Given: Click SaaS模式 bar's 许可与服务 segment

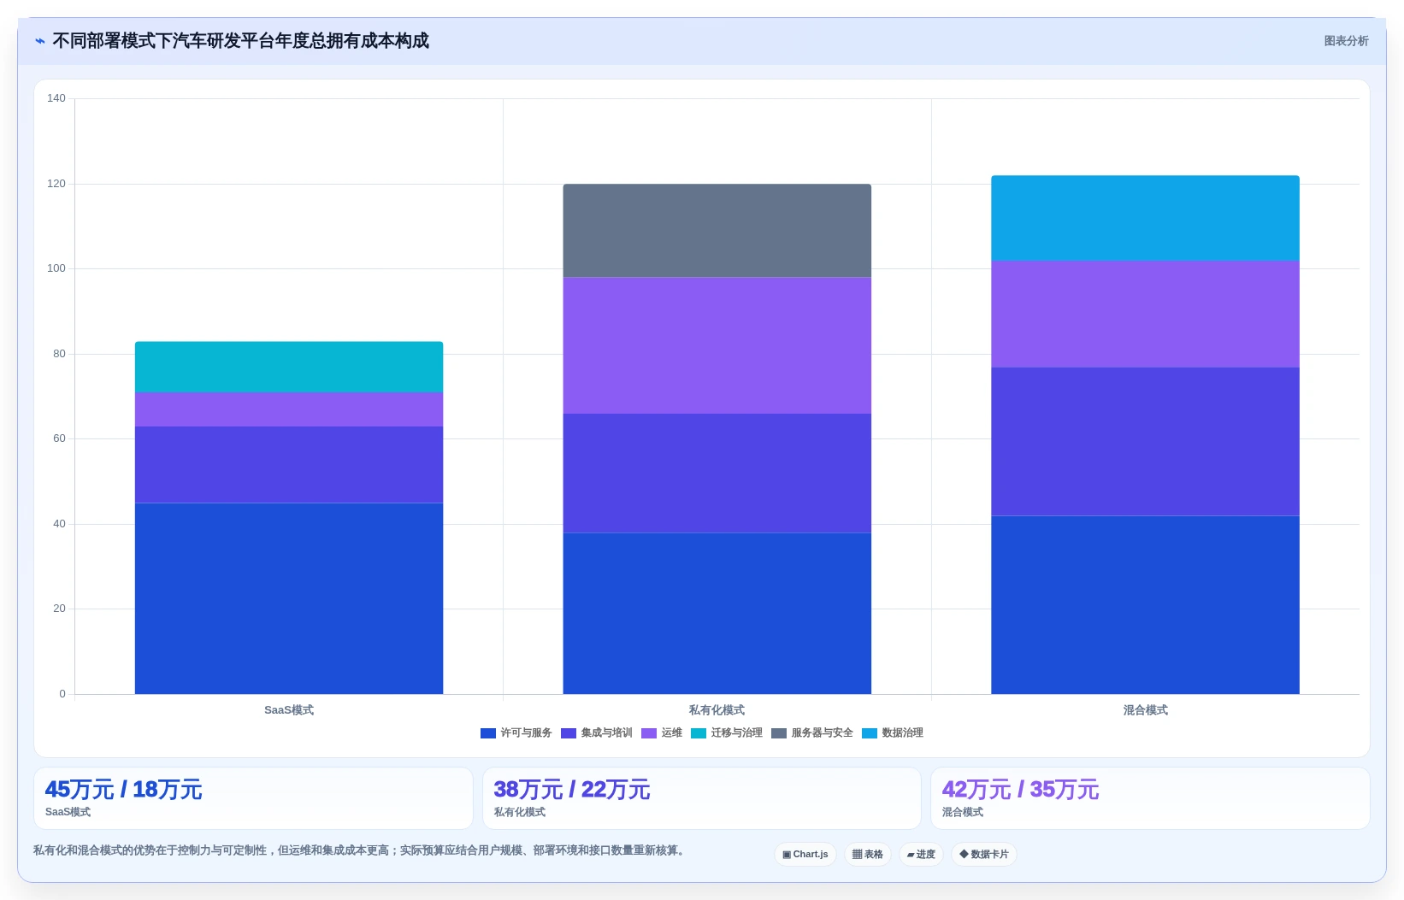Looking at the screenshot, I should 289,598.
